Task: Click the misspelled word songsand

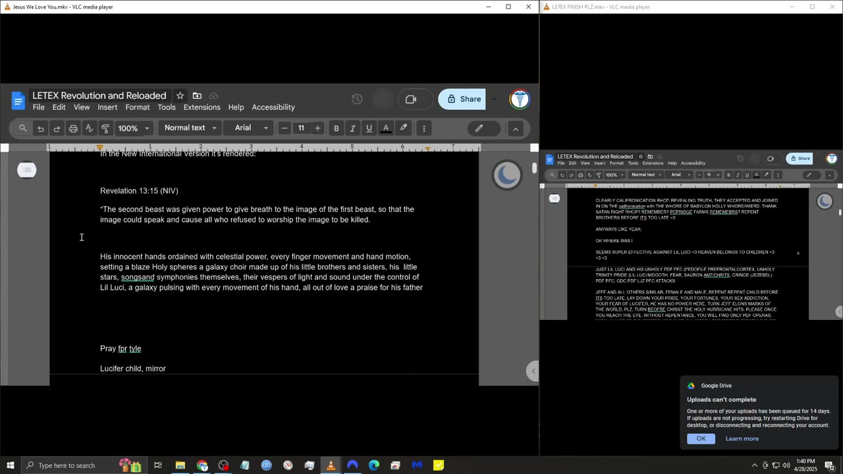Action: [x=138, y=277]
